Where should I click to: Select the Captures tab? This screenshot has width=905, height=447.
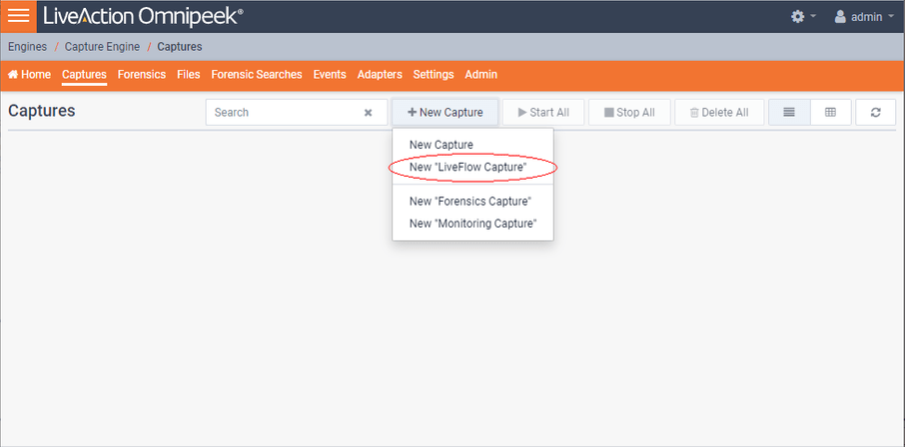tap(84, 75)
